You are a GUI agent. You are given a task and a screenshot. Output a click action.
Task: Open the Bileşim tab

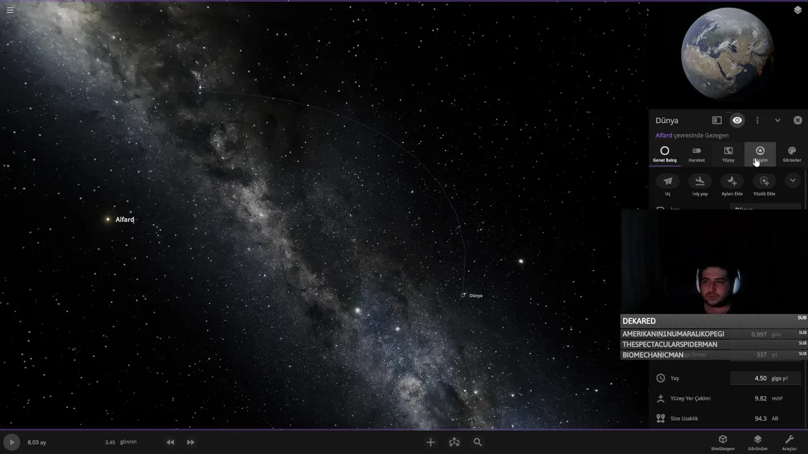coord(760,154)
